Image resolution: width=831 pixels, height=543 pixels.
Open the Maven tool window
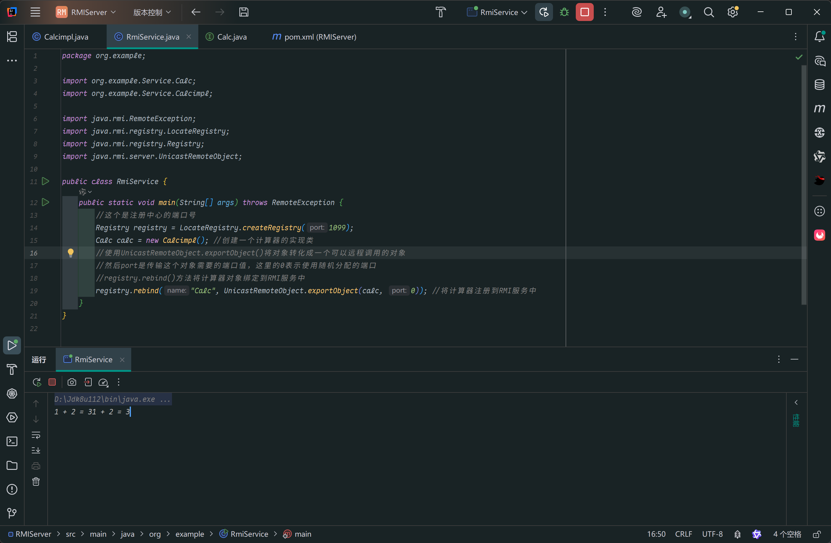click(x=819, y=109)
